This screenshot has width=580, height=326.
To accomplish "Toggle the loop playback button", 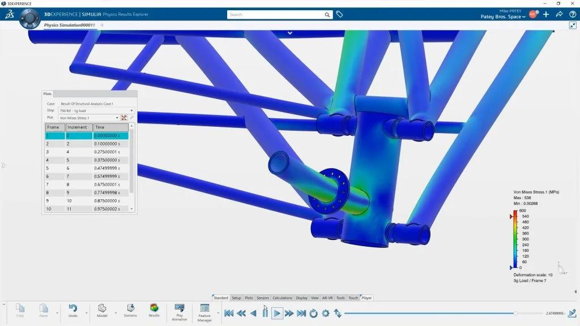I will (313, 313).
